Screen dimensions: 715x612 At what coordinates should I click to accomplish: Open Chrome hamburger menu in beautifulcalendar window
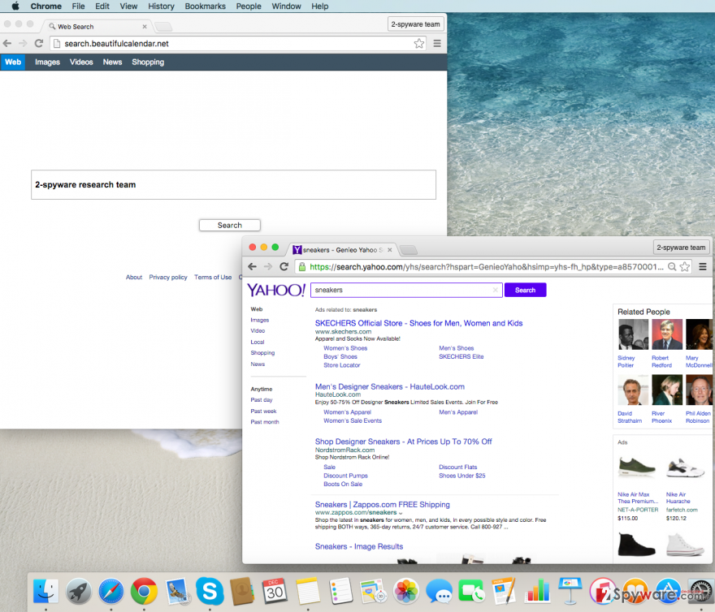click(437, 43)
